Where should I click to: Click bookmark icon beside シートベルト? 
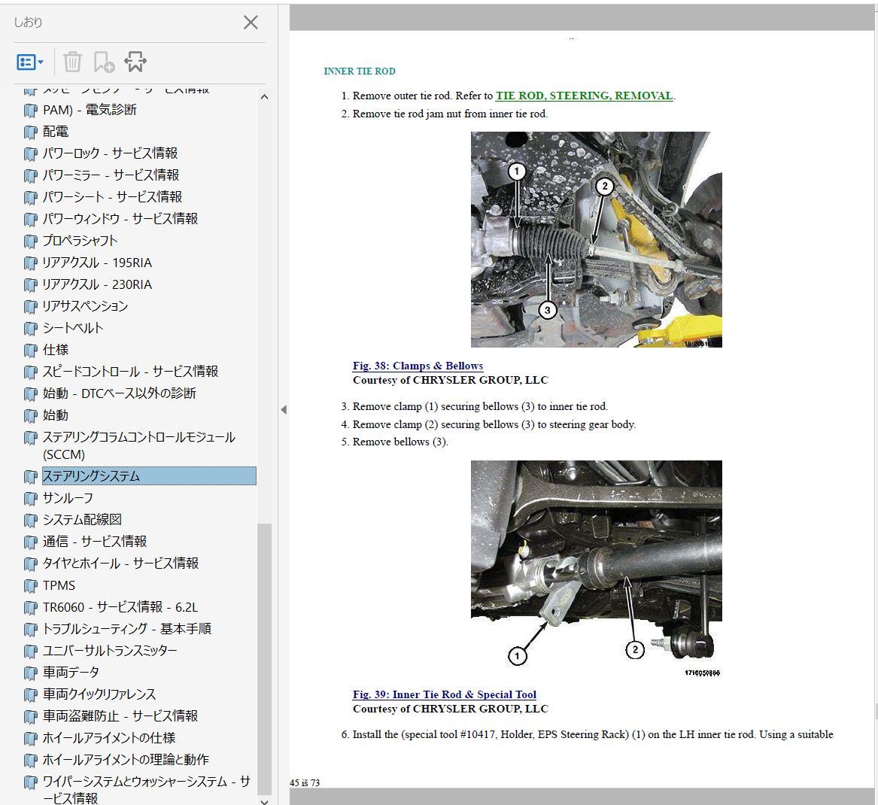tap(30, 329)
